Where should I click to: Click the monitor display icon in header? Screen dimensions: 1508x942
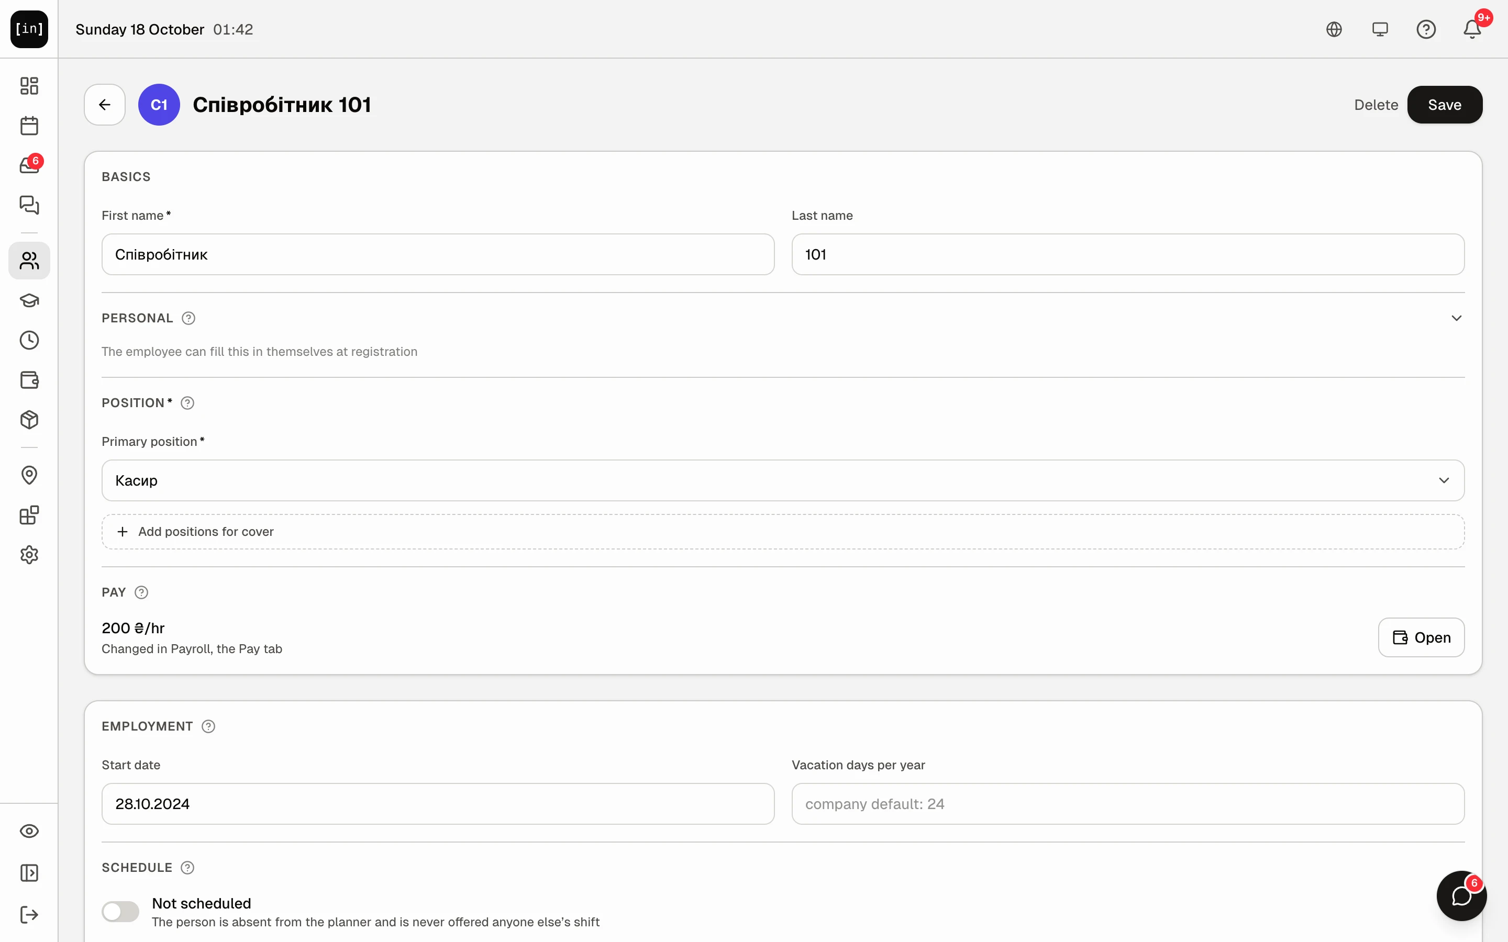coord(1380,29)
